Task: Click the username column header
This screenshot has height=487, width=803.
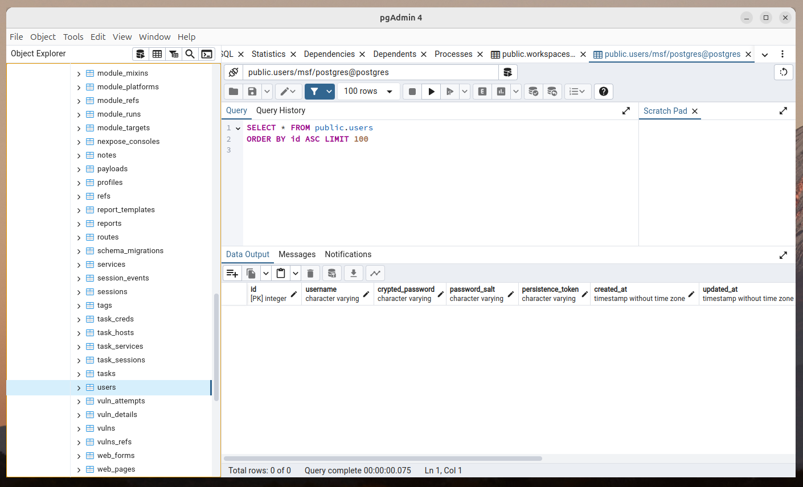Action: (338, 294)
